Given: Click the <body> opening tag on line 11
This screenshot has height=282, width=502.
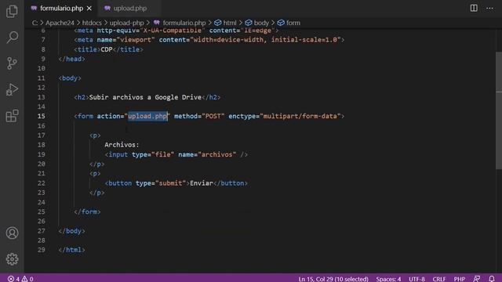Looking at the screenshot, I should coord(70,78).
